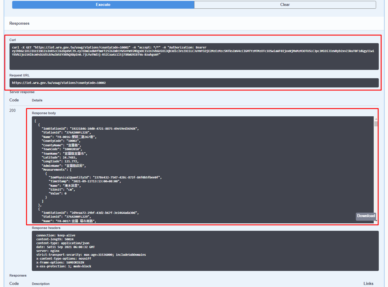
Task: Click the Response body label
Action: point(44,113)
